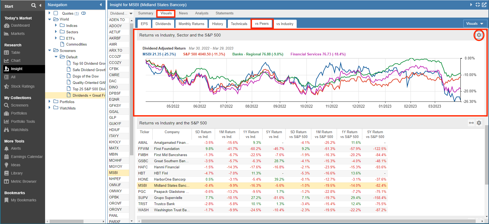489x224 pixels.
Task: Open settings gear for returns table panel
Action: [x=479, y=123]
